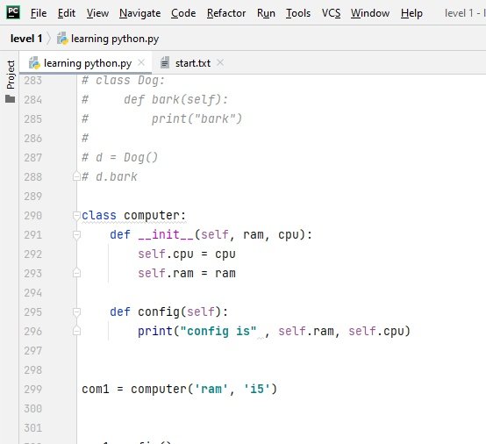Close the 'start.txt' tab

point(220,62)
